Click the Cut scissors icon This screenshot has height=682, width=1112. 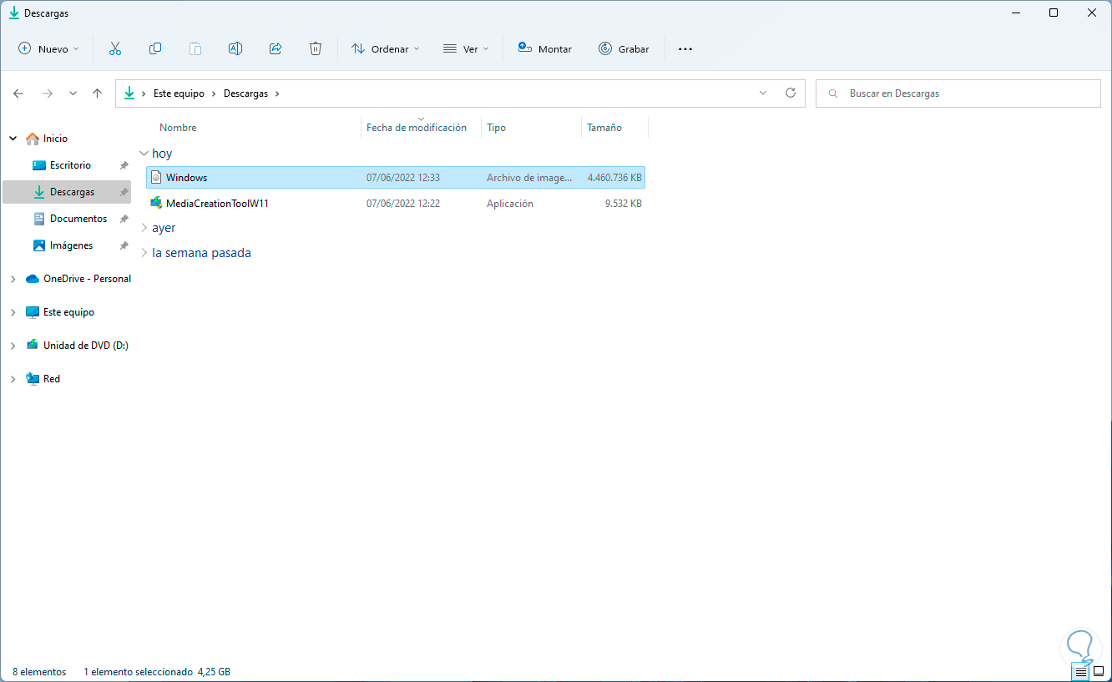tap(115, 48)
